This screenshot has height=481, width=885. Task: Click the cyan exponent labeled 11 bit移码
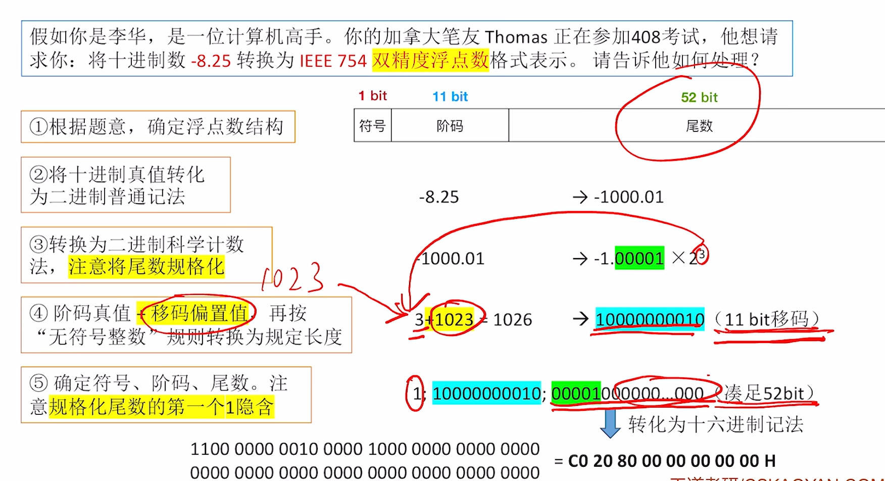pos(650,319)
